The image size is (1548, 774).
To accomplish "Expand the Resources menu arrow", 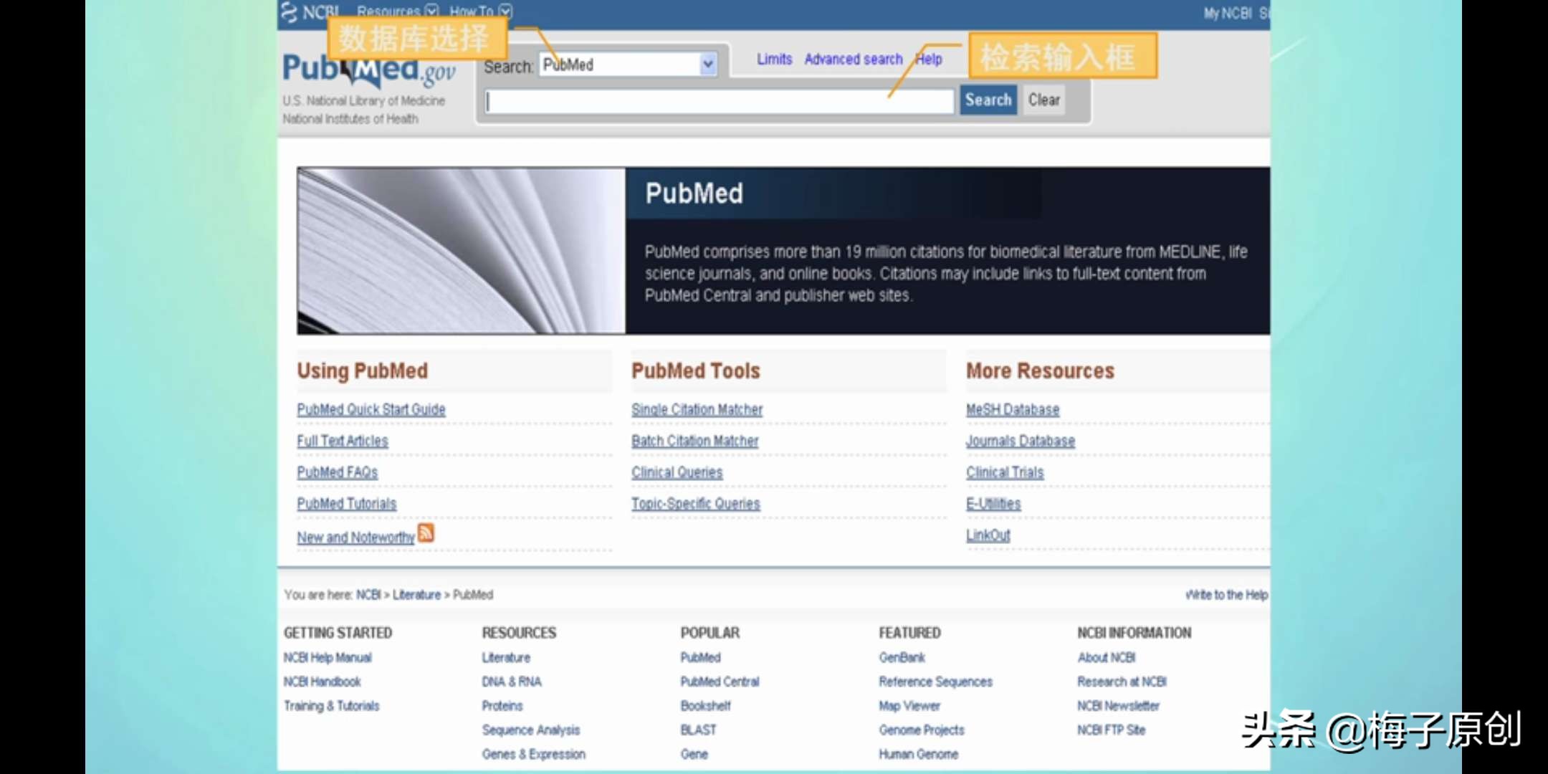I will (431, 11).
